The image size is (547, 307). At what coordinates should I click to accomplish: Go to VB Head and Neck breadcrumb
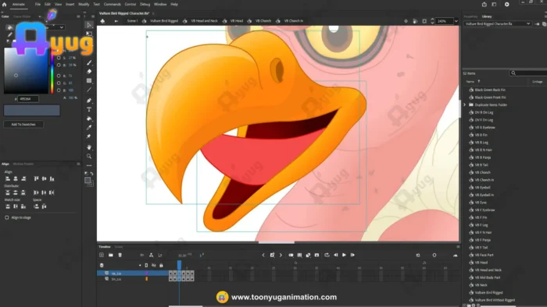(204, 21)
